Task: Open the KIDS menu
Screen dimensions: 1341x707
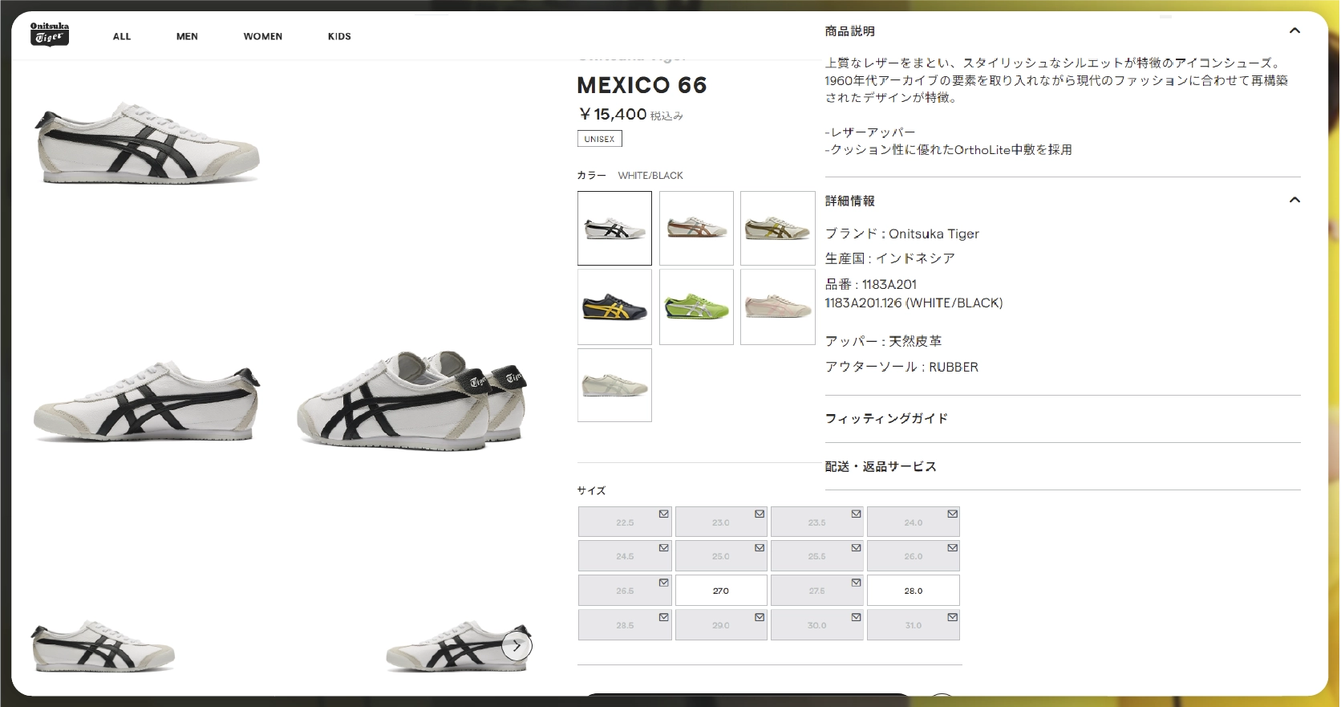Action: [339, 36]
